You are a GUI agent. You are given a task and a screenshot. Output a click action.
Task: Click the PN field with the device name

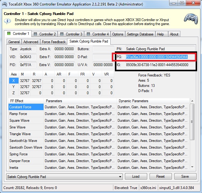(160, 49)
